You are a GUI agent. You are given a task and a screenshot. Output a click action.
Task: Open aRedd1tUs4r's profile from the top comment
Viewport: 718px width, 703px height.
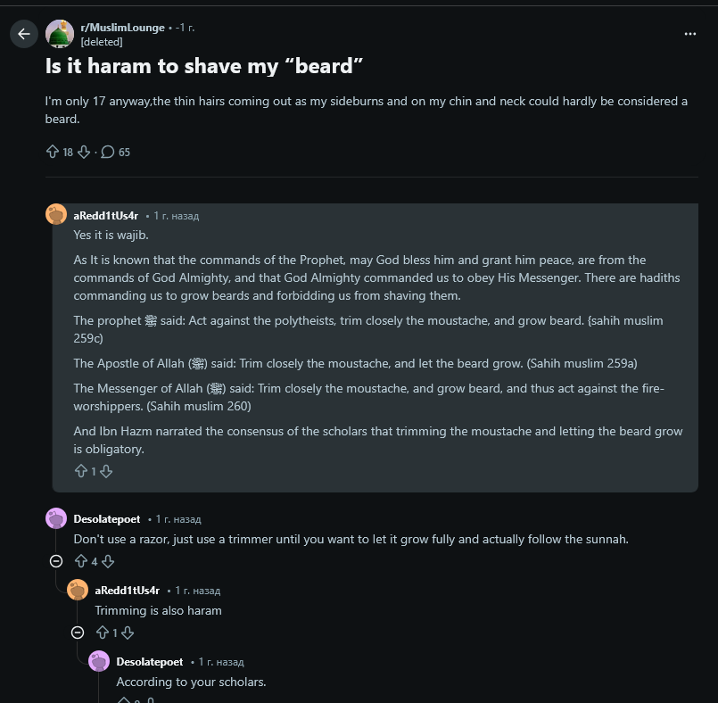pos(105,215)
